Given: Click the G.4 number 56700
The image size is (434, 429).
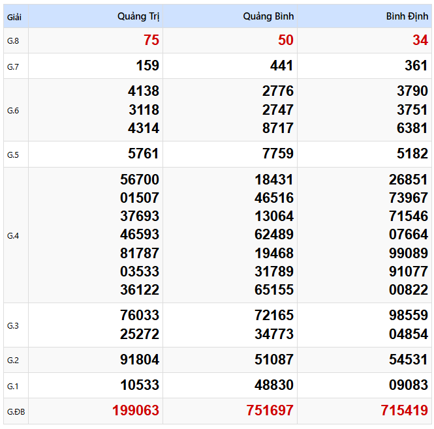Looking at the screenshot, I should (x=140, y=179).
